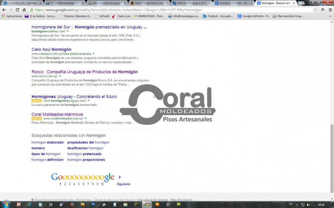Open Cielo Azul Hormigón result

coord(51,49)
